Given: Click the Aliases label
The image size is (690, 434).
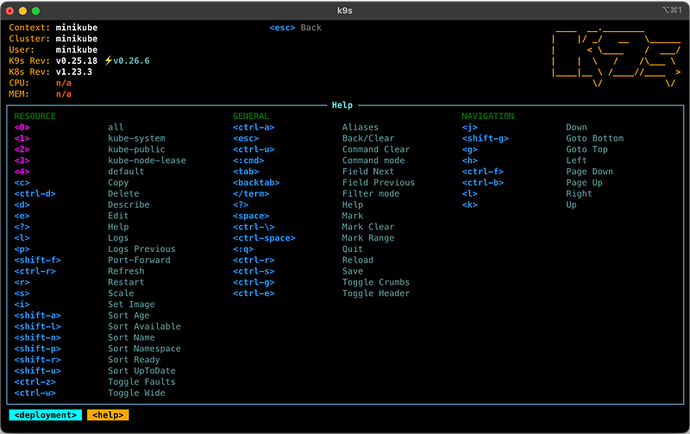Looking at the screenshot, I should [x=360, y=127].
